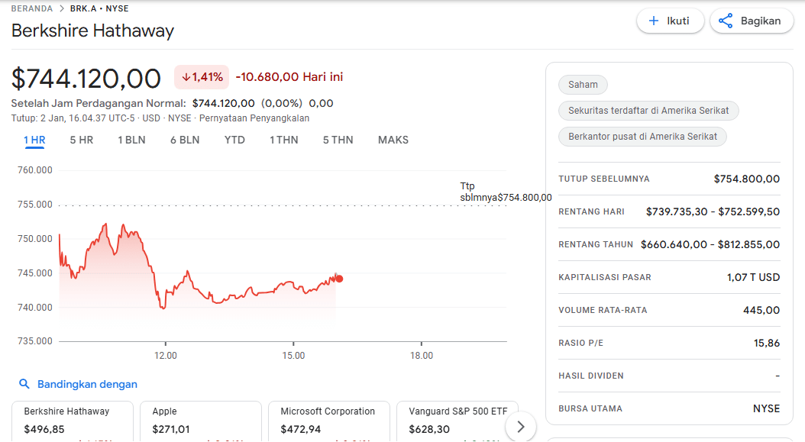The width and height of the screenshot is (805, 442).
Task: Click the latest data point on the price chart
Action: (338, 279)
